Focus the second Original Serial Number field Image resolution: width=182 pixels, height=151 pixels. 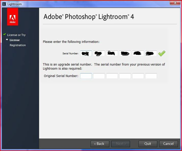tap(99, 76)
